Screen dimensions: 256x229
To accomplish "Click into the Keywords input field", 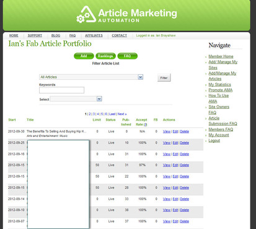I will [x=61, y=90].
